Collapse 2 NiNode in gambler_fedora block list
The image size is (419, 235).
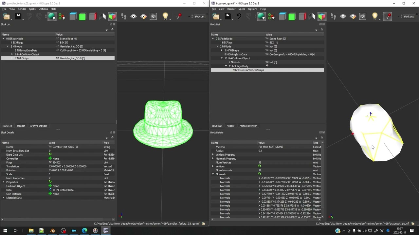point(8,46)
